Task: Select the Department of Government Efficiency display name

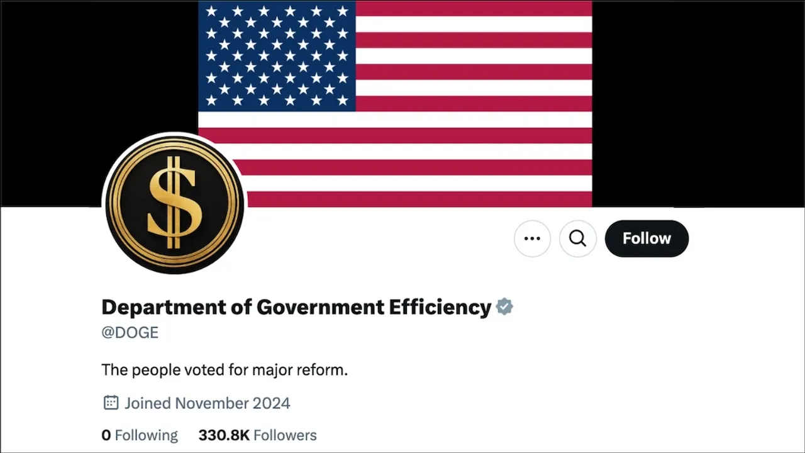Action: click(296, 307)
